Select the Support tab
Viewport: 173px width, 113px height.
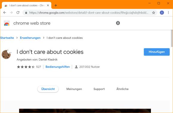99,89
